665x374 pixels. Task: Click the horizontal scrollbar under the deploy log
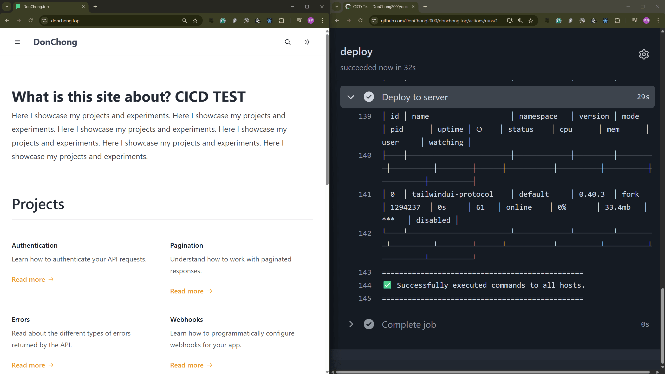[493, 372]
